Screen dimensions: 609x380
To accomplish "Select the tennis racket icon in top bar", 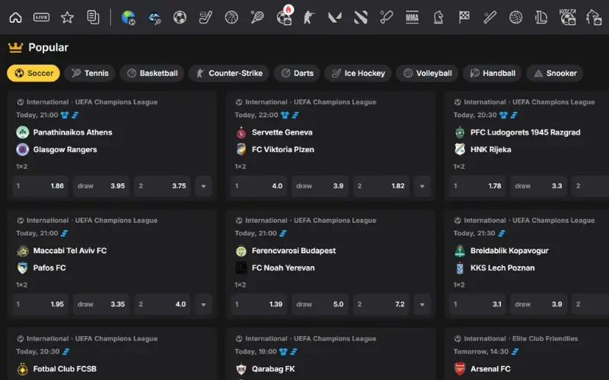I will point(257,17).
